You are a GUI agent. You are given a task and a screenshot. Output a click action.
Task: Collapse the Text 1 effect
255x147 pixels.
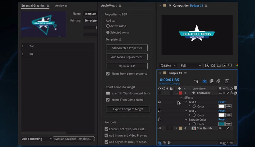(186, 102)
